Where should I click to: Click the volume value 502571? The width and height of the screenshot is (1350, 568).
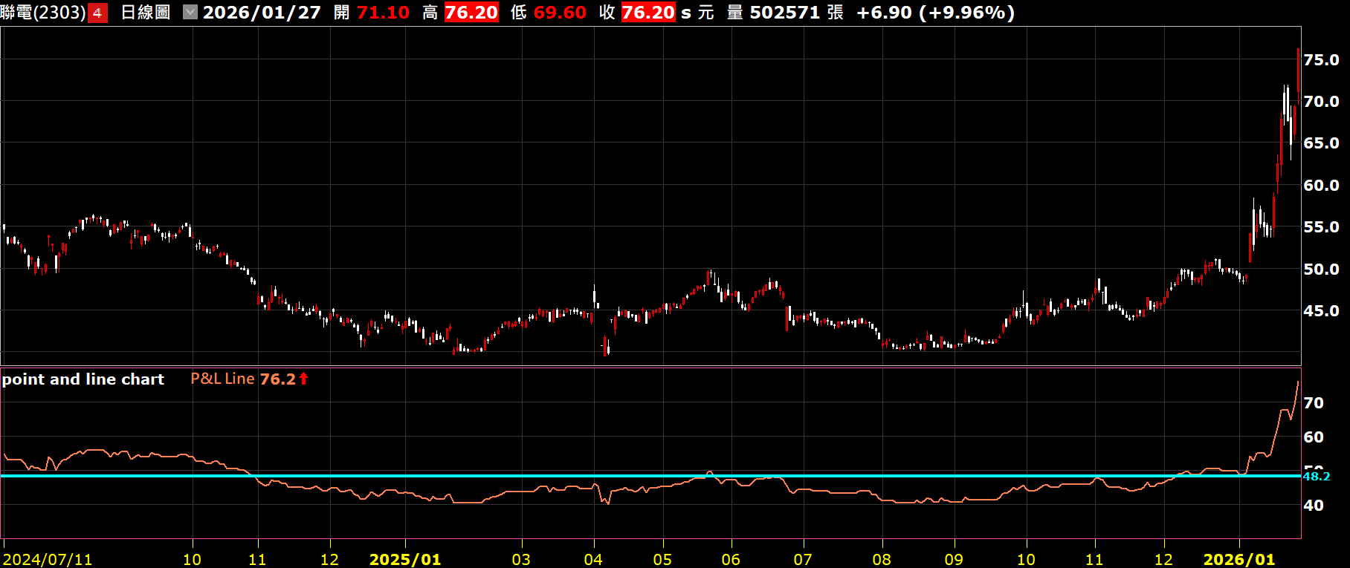point(784,13)
